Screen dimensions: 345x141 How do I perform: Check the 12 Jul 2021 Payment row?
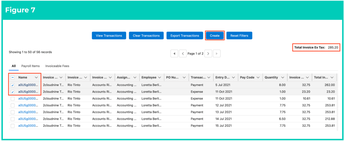pyautogui.click(x=12, y=106)
